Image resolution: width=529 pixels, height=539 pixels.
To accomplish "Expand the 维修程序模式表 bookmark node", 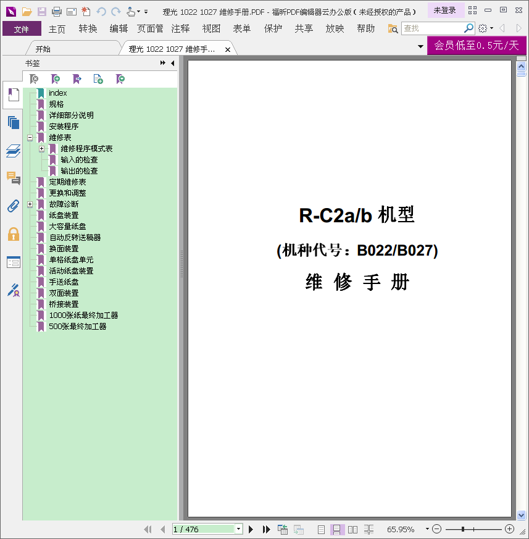I will 41,149.
